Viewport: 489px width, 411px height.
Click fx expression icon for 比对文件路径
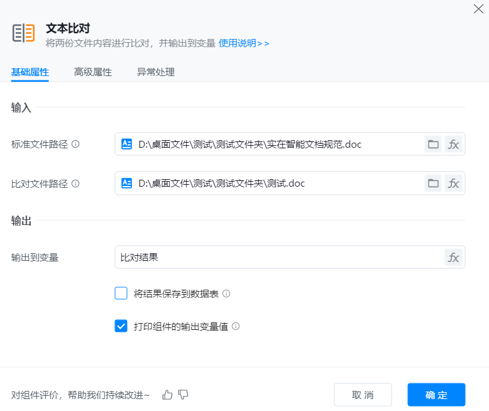coord(453,184)
